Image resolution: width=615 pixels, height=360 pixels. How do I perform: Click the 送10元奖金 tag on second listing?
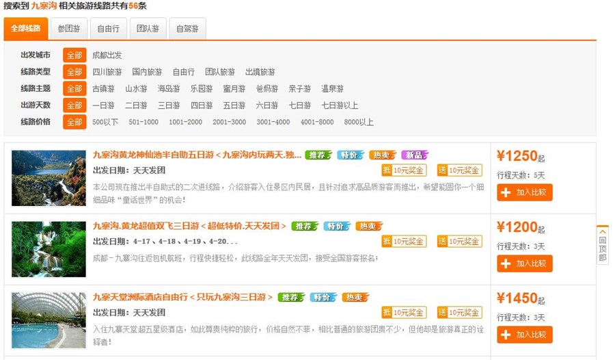coord(459,241)
